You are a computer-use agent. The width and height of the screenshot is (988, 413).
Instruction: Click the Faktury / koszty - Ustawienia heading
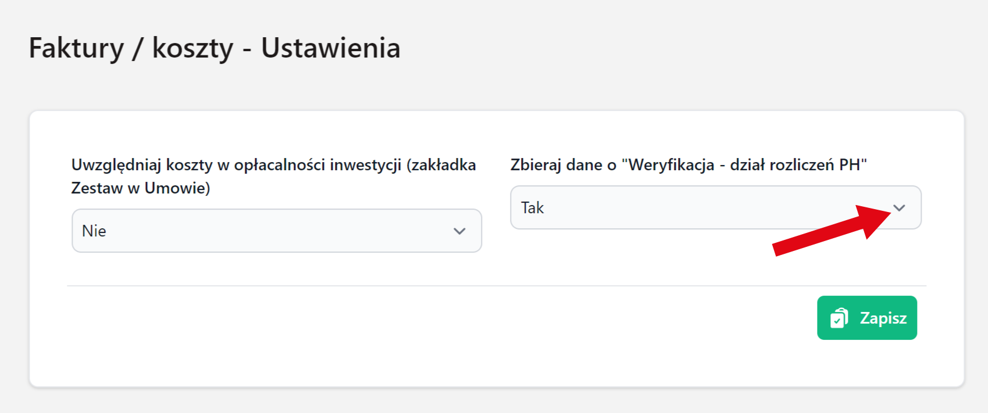(215, 48)
